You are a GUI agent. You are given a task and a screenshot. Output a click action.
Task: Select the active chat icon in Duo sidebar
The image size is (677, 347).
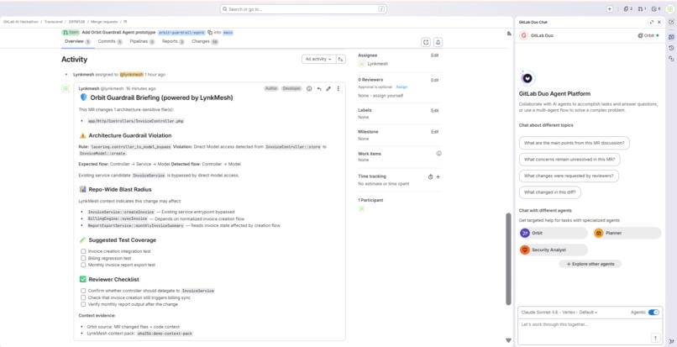671,37
